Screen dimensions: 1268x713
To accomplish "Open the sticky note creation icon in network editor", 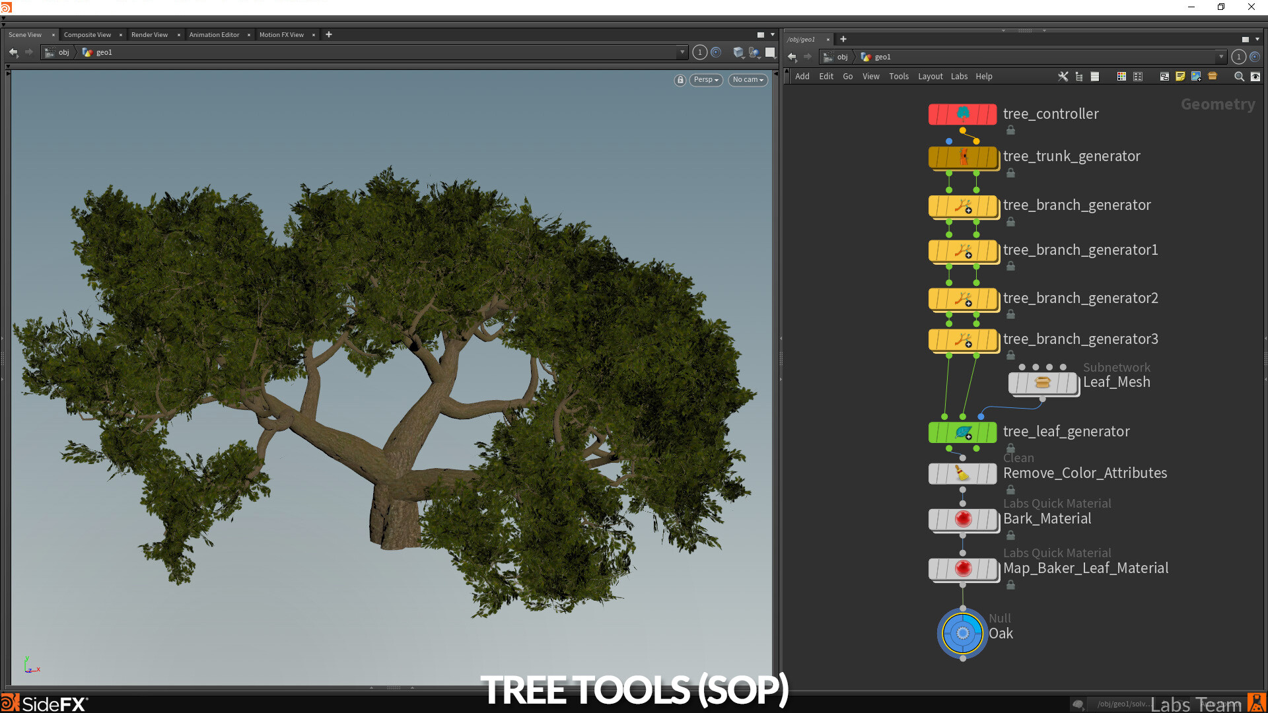I will tap(1180, 77).
